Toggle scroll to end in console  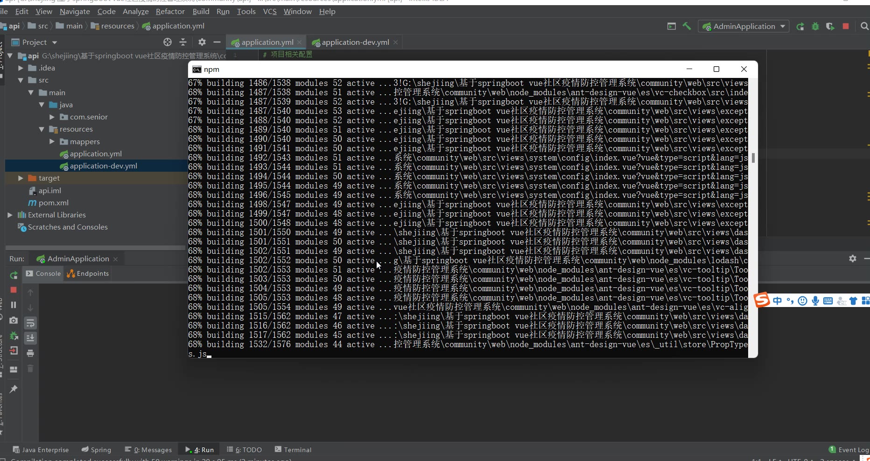(30, 338)
